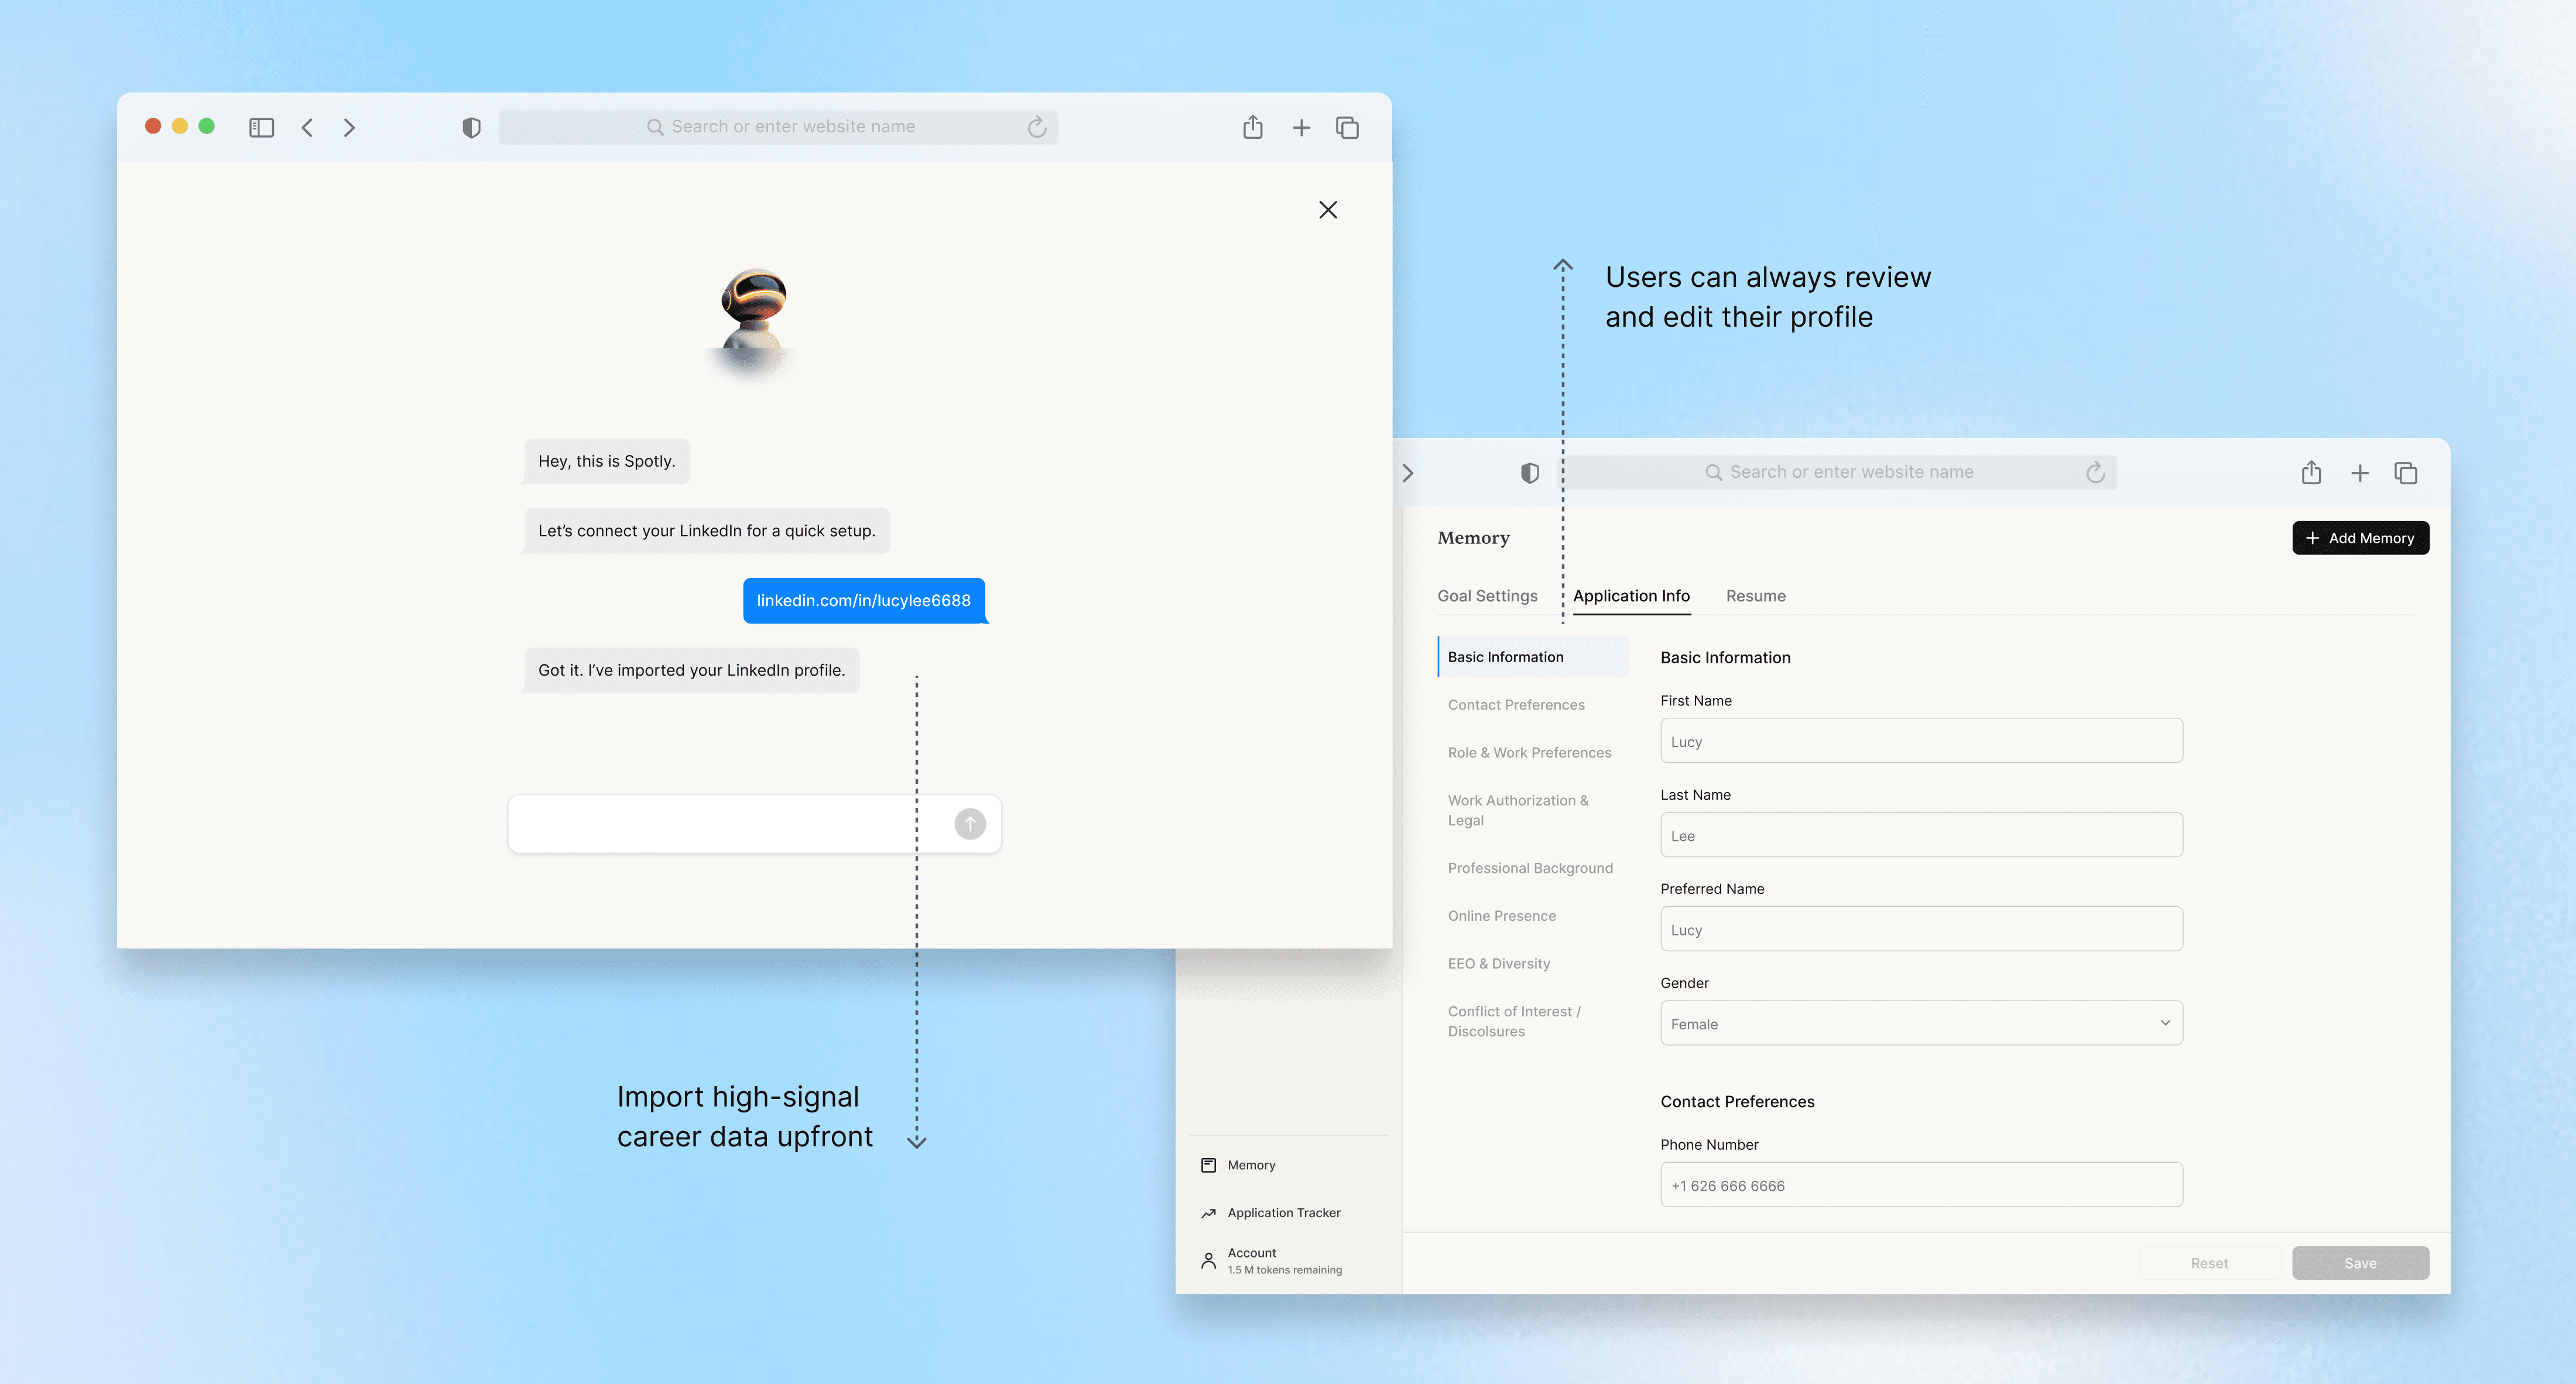Screen dimensions: 2576x1384
Task: Click the send arrow in the chat input
Action: [x=969, y=823]
